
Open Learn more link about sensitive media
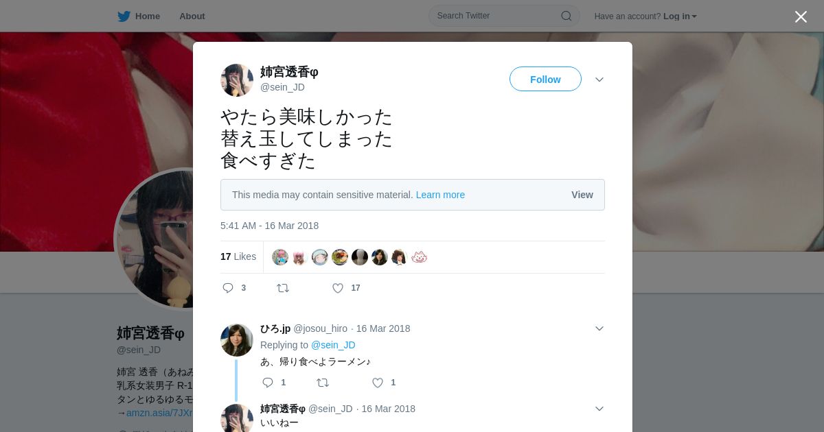(440, 195)
